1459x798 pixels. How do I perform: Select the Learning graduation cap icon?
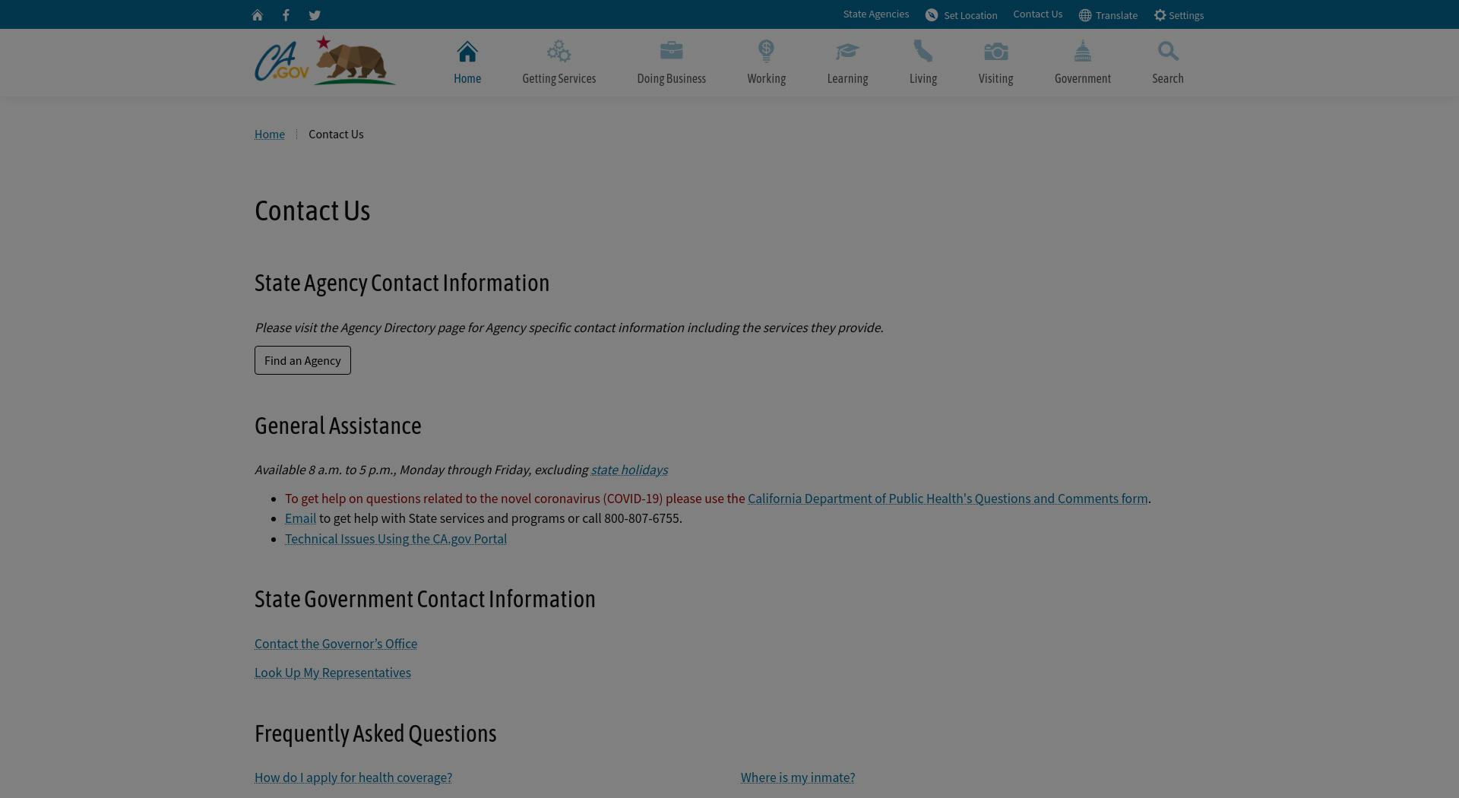point(847,52)
